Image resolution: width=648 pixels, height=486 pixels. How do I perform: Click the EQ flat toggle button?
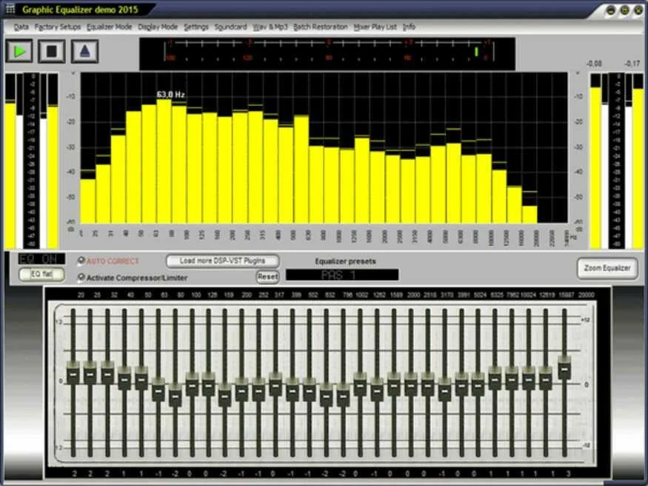41,275
